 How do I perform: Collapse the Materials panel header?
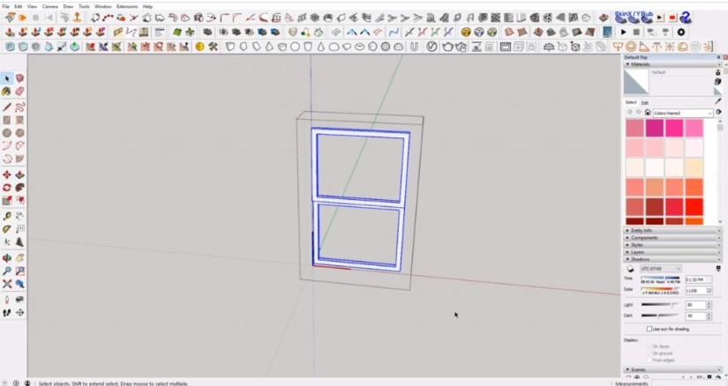672,64
